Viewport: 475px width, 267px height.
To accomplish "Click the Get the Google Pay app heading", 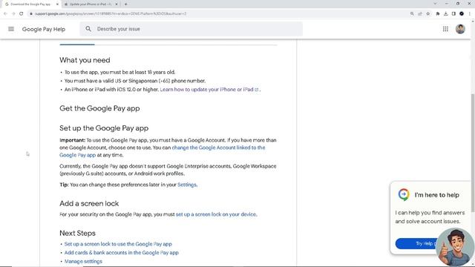I will tap(99, 108).
